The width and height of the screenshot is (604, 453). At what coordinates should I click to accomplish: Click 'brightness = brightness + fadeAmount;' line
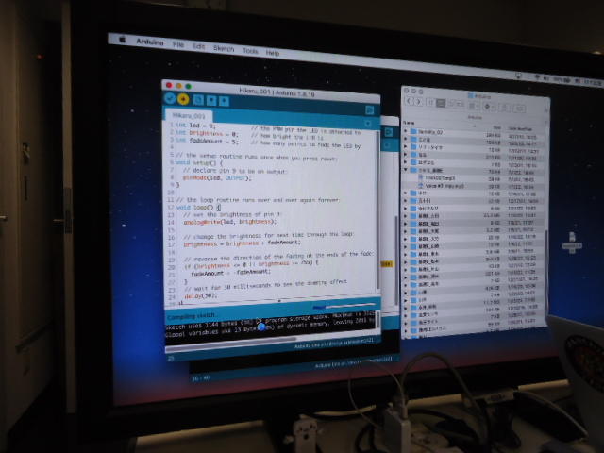pyautogui.click(x=242, y=243)
